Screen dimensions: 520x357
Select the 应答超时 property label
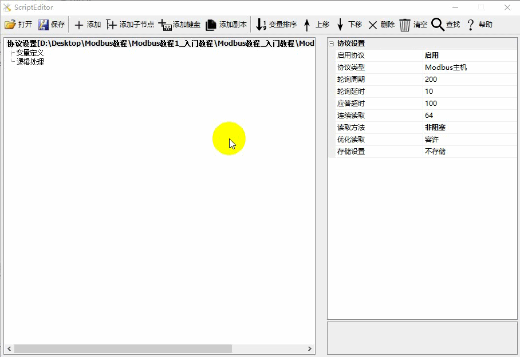[351, 103]
